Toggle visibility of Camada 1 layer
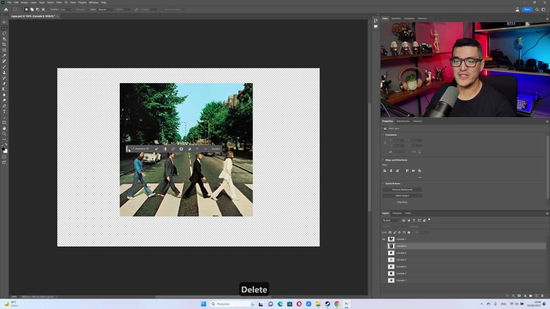 point(384,280)
